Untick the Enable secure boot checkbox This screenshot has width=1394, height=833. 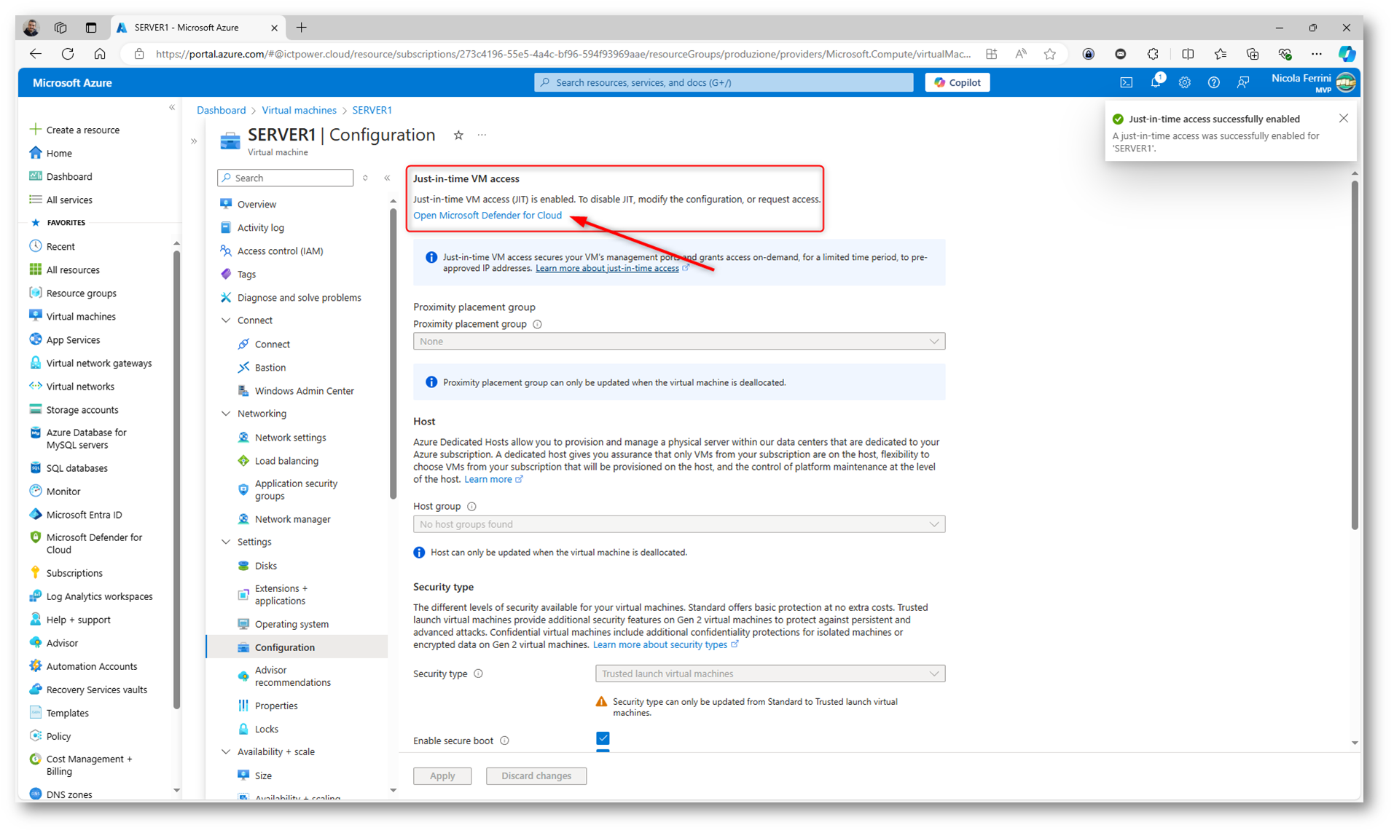tap(603, 738)
